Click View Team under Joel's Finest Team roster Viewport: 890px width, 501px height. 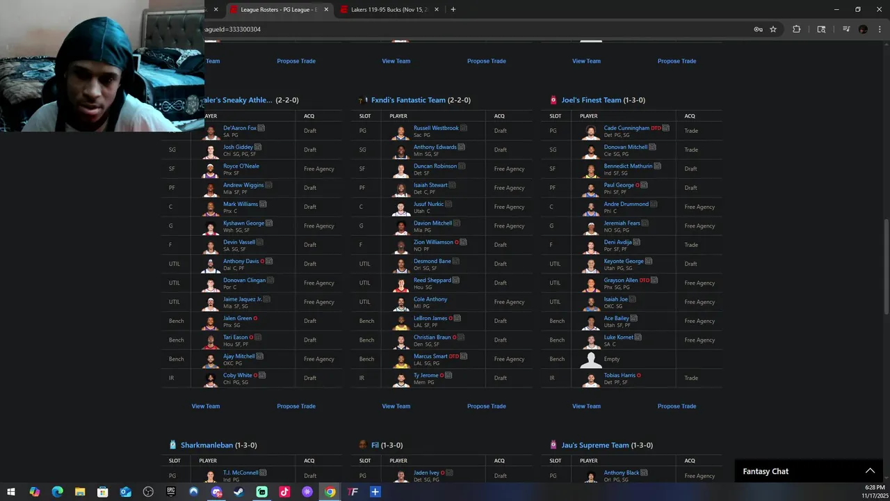click(x=586, y=406)
